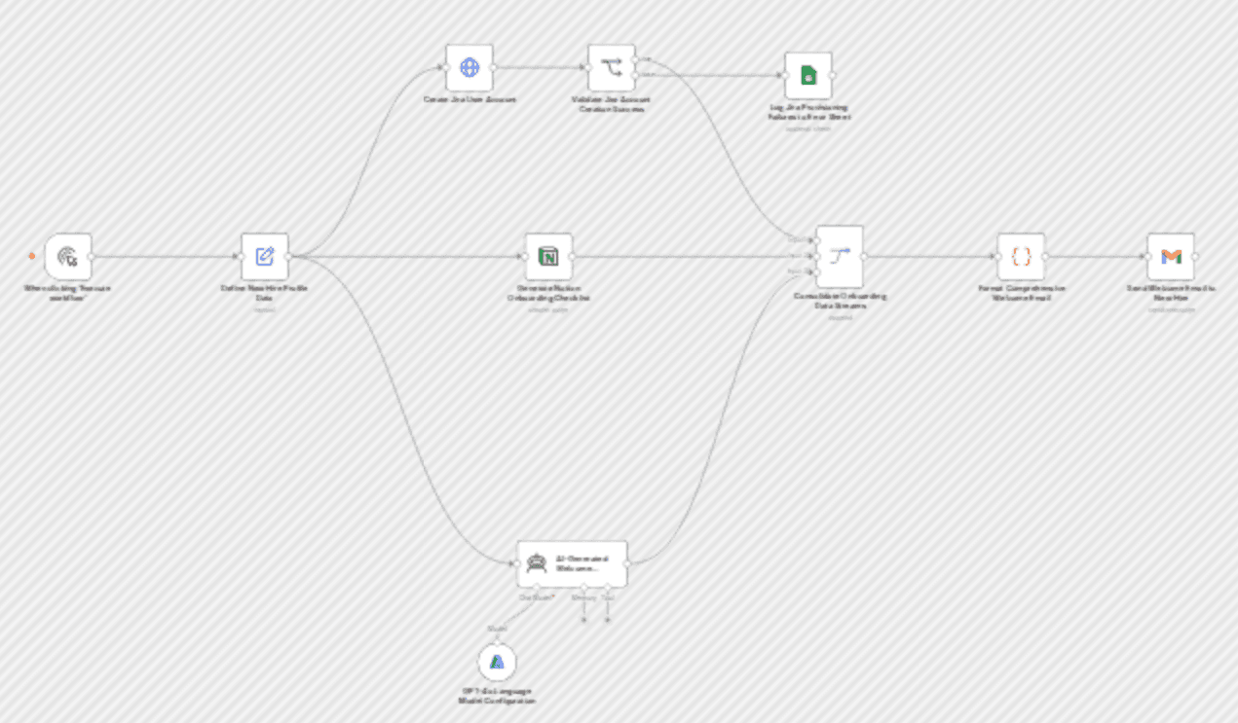Select the Consolidate Onboarding Data Streams merge node
Viewport: 1238px width, 723px height.
[840, 257]
